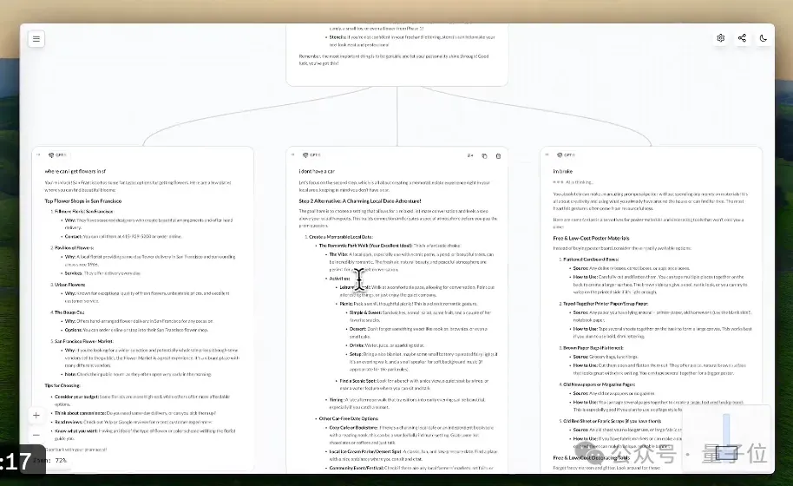Click the 'where can i get flowers in sf' prompt
793x486 pixels.
pos(75,172)
